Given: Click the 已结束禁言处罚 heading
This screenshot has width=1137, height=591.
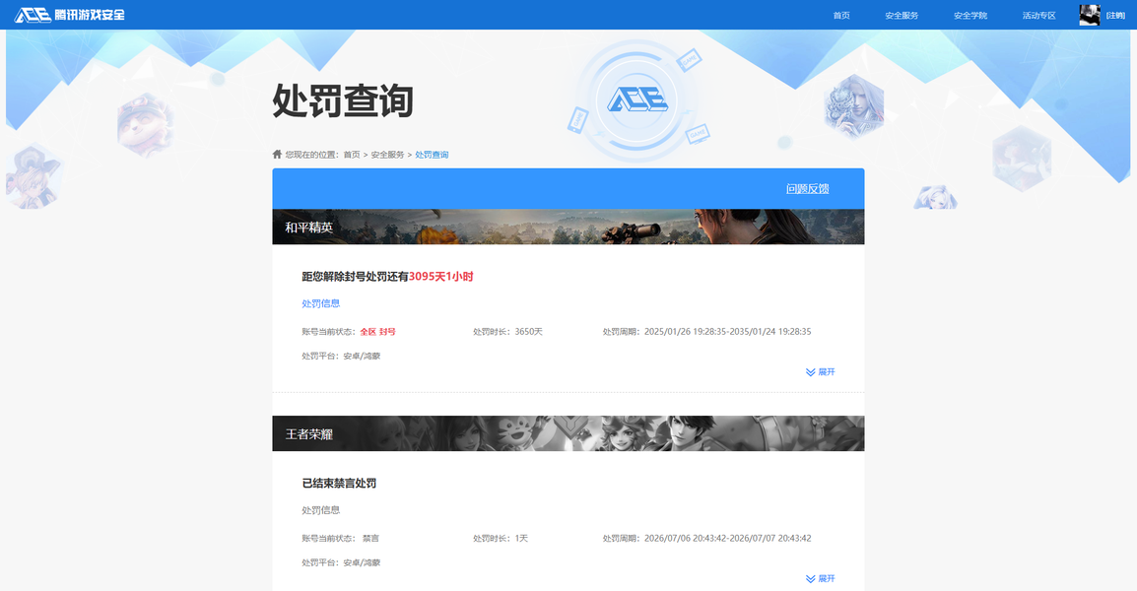Looking at the screenshot, I should pos(339,483).
